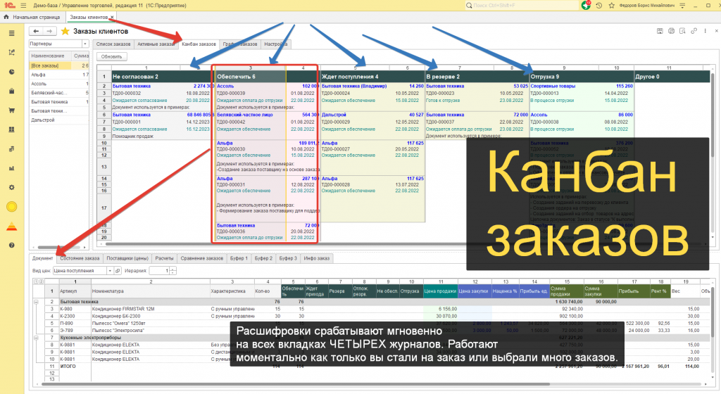Click the home icon of Начальная страница
Image resolution: width=721 pixels, height=394 pixels.
(6, 17)
